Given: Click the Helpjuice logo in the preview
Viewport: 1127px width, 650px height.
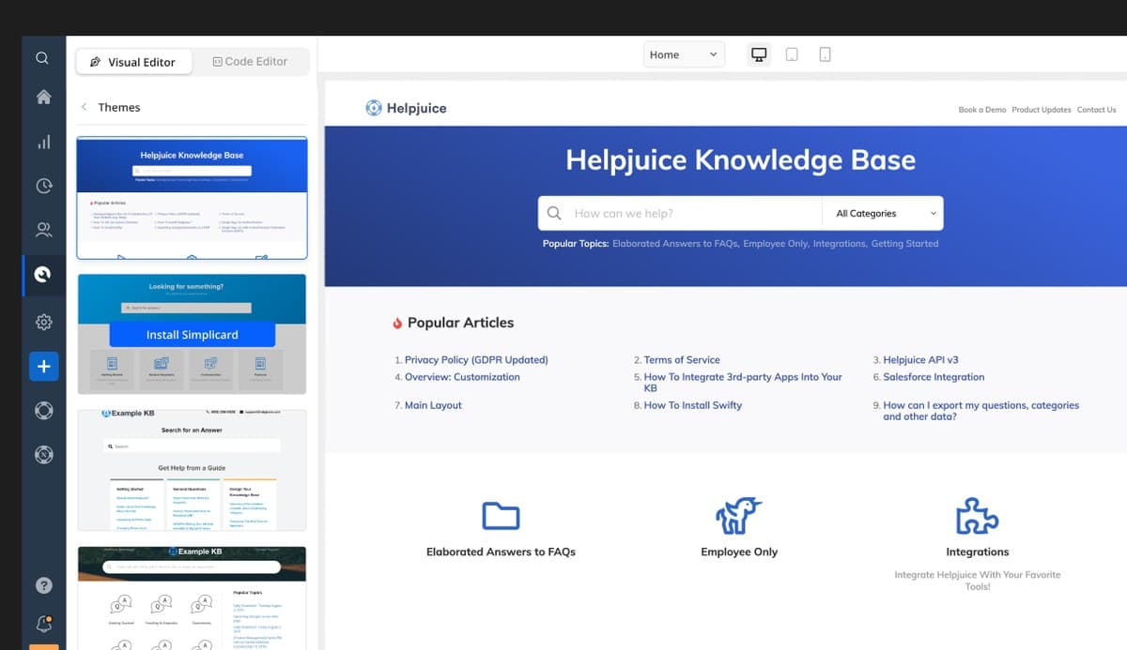Looking at the screenshot, I should pyautogui.click(x=406, y=108).
